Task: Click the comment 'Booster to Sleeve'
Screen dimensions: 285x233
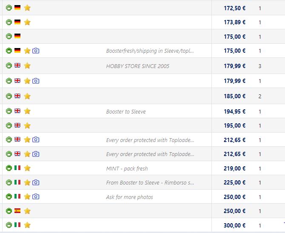Action: click(126, 111)
